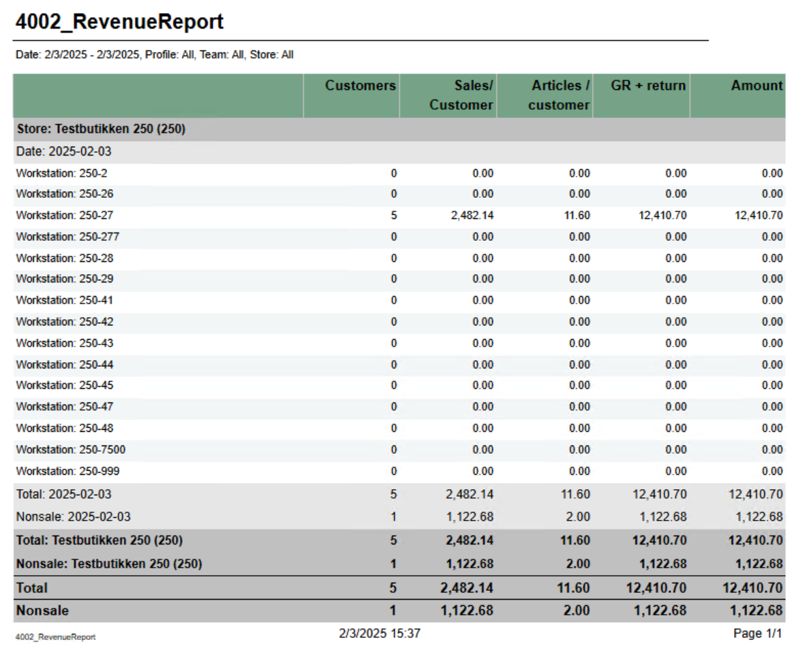Click the 4002_RevenueReport title heading
The image size is (792, 659).
[119, 22]
